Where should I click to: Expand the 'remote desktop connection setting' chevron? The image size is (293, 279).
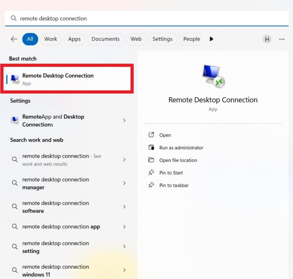(x=124, y=246)
